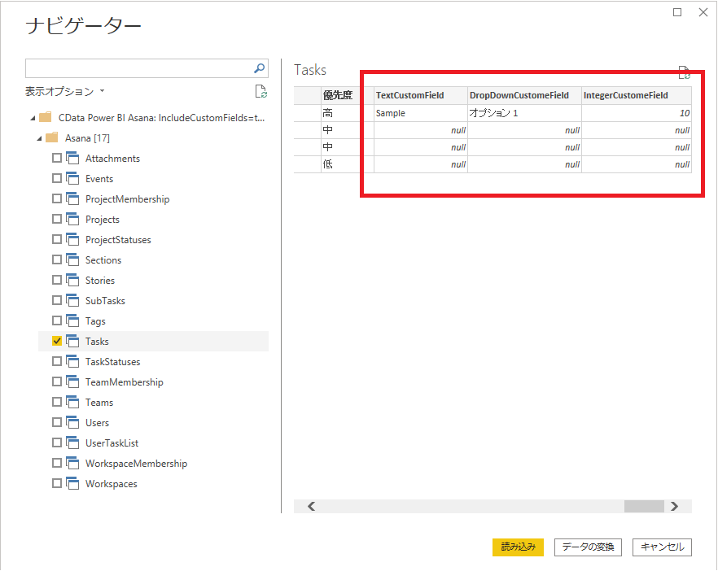Click the Events table icon
This screenshot has height=571, width=718.
point(72,178)
